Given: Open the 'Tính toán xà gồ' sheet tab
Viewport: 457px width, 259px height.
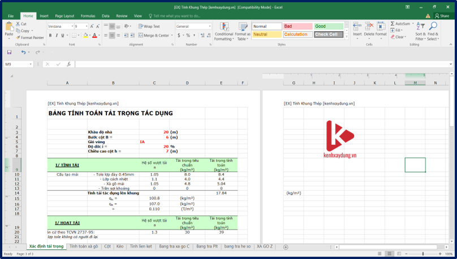Looking at the screenshot, I should 84,247.
